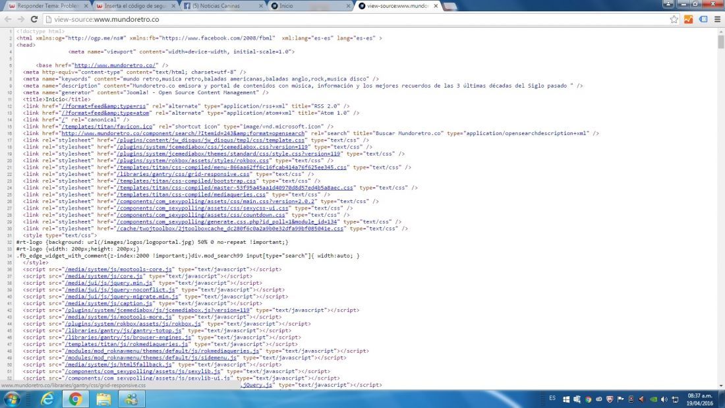Open the Chrome menu (three-line icon)
The height and width of the screenshot is (408, 725).
point(717,19)
